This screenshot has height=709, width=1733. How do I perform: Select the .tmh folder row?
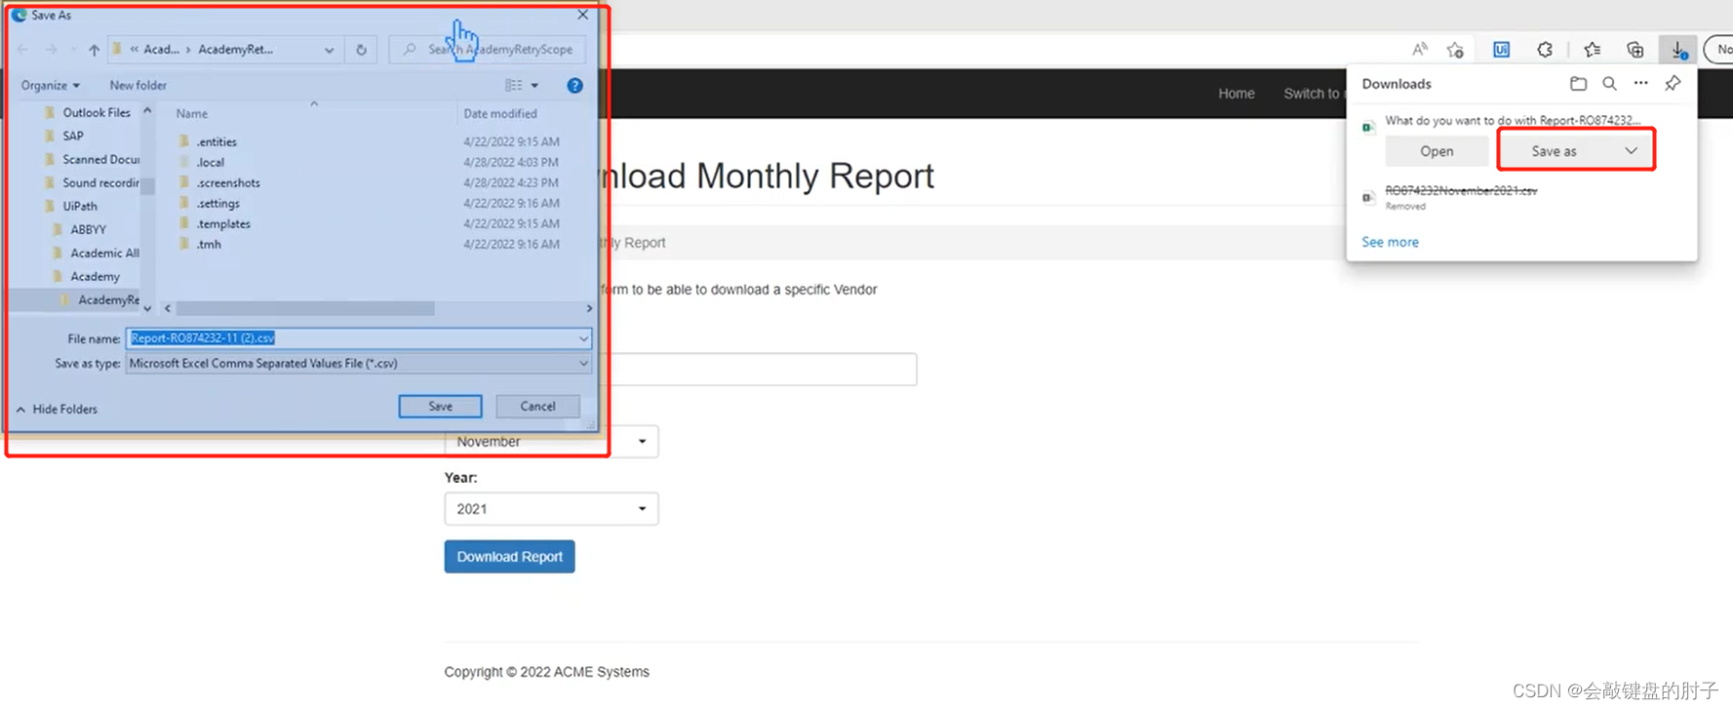pyautogui.click(x=209, y=245)
